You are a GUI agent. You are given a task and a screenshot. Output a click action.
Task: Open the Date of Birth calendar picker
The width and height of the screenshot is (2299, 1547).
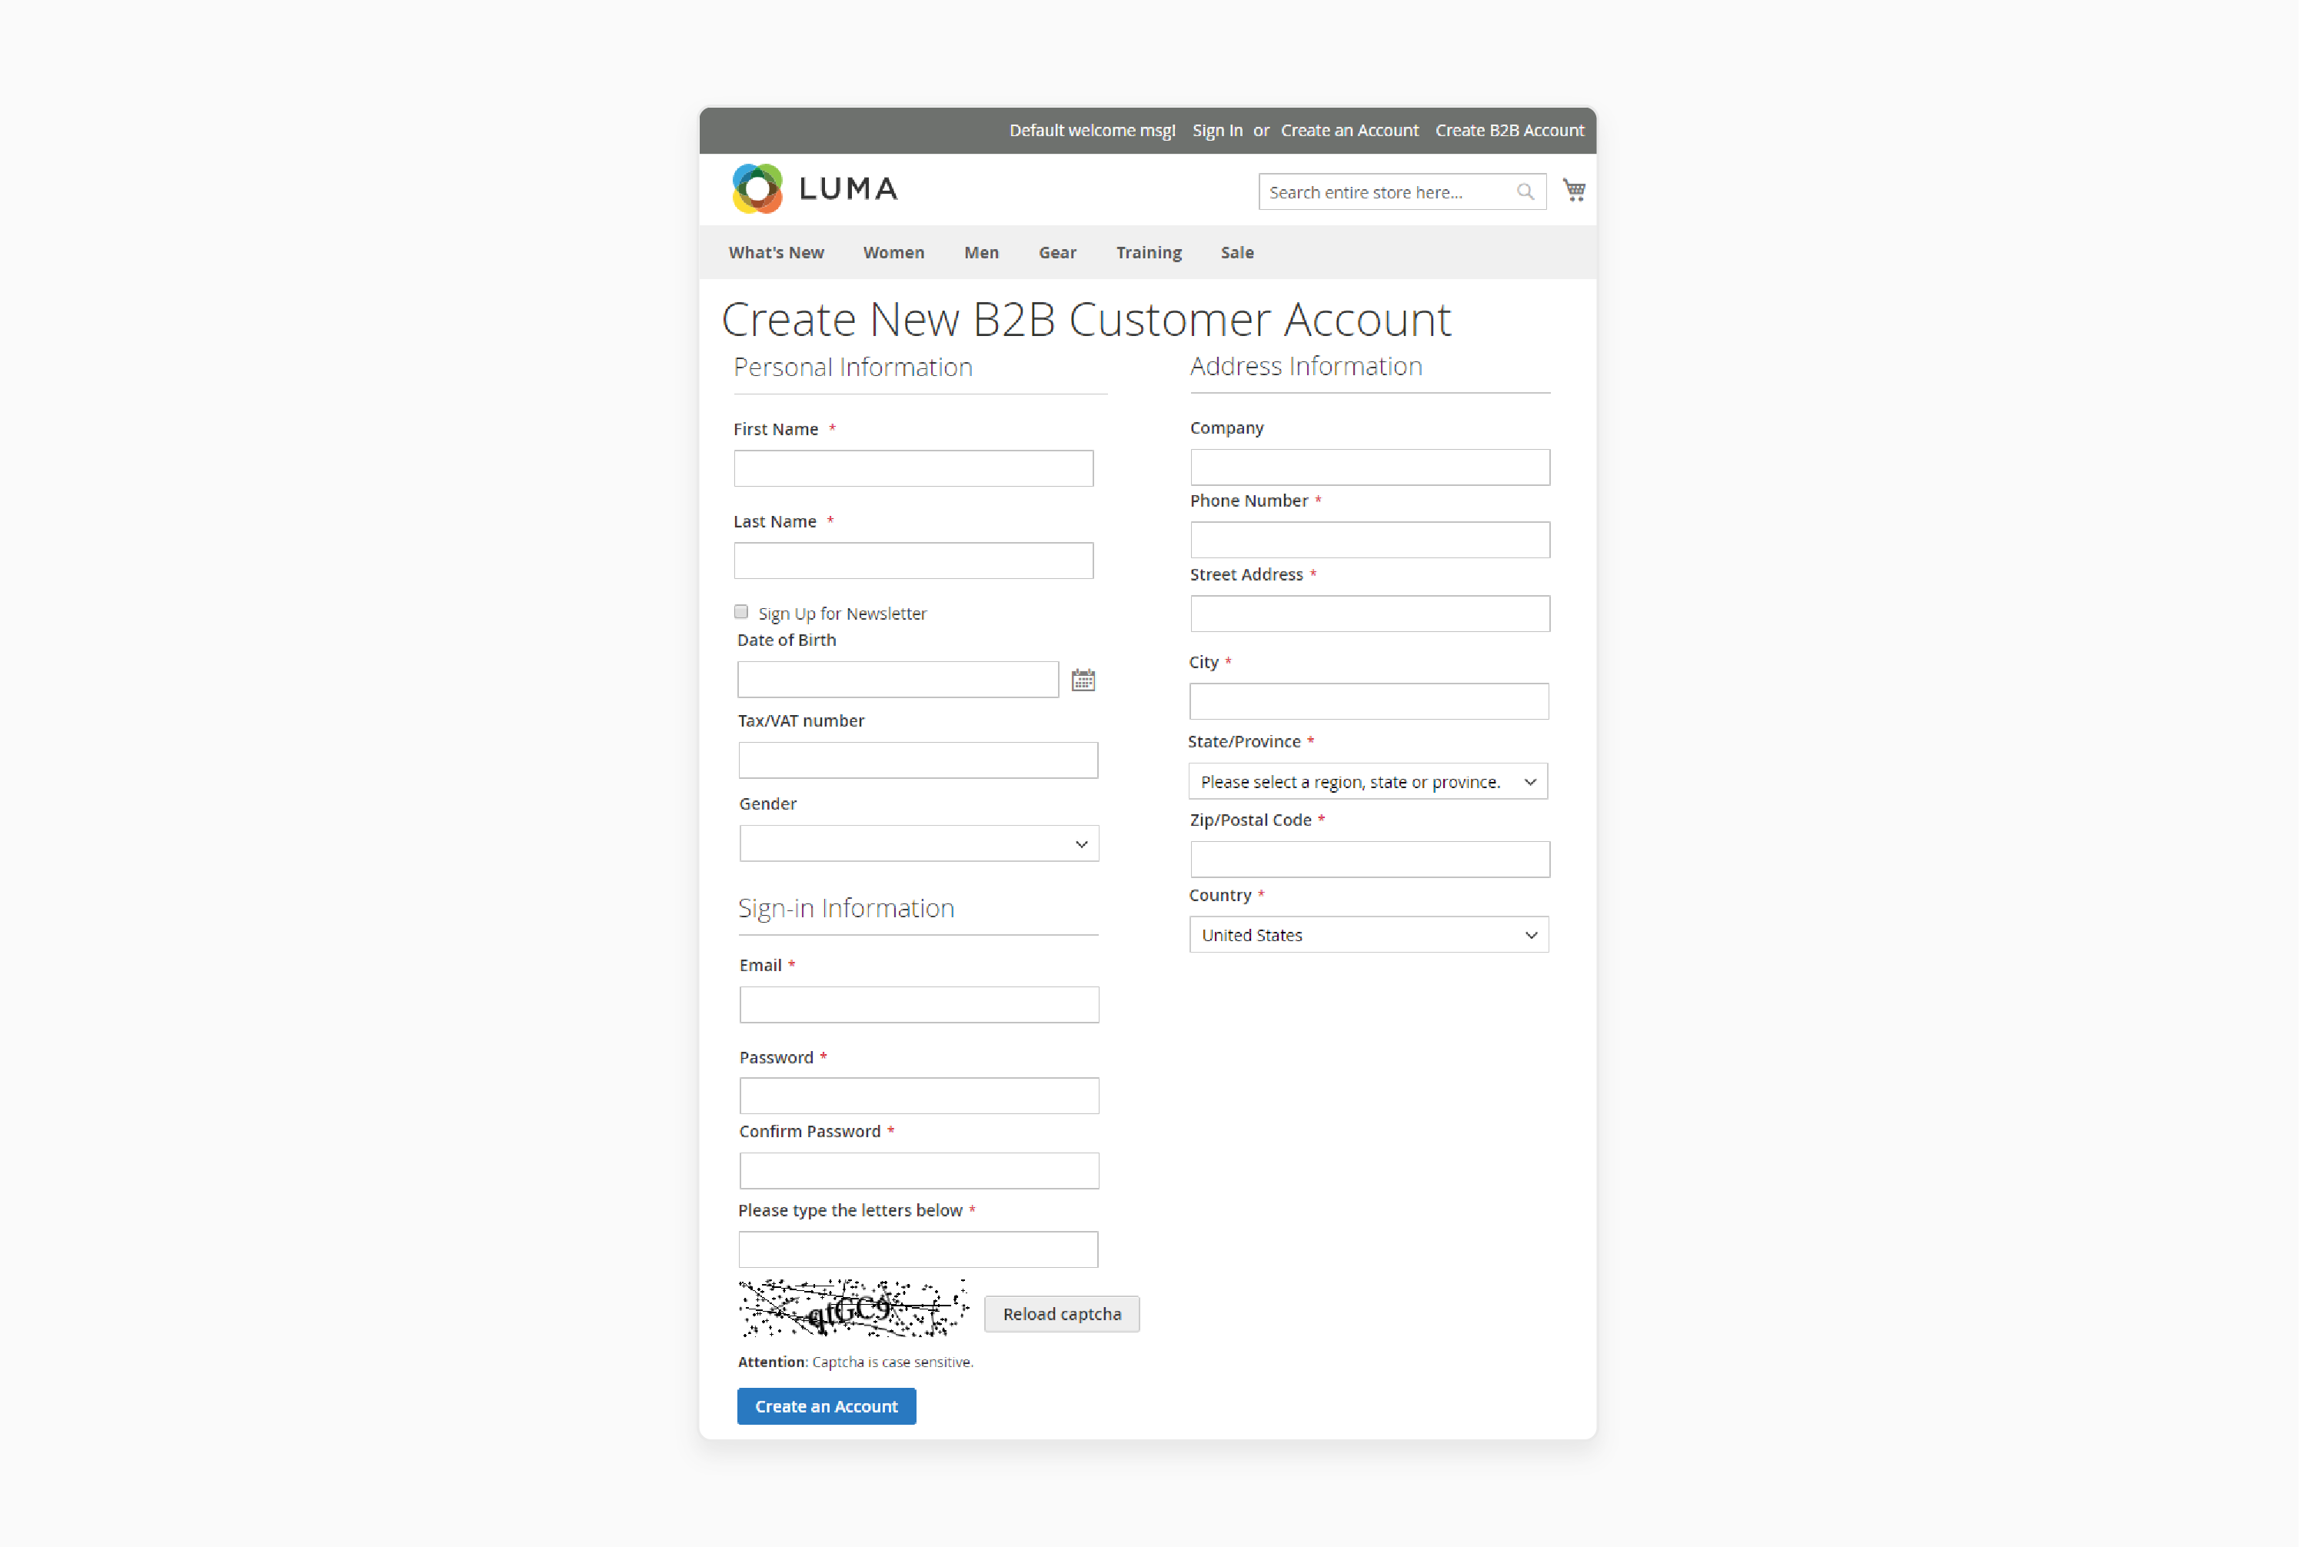coord(1083,680)
